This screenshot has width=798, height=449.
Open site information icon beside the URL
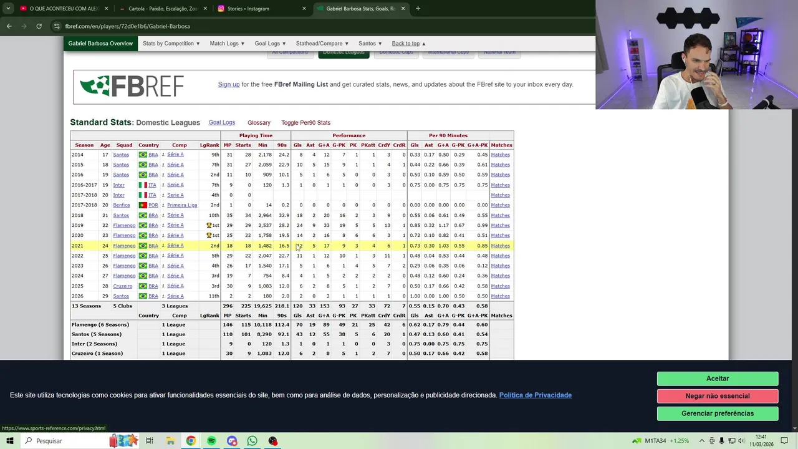tap(57, 26)
